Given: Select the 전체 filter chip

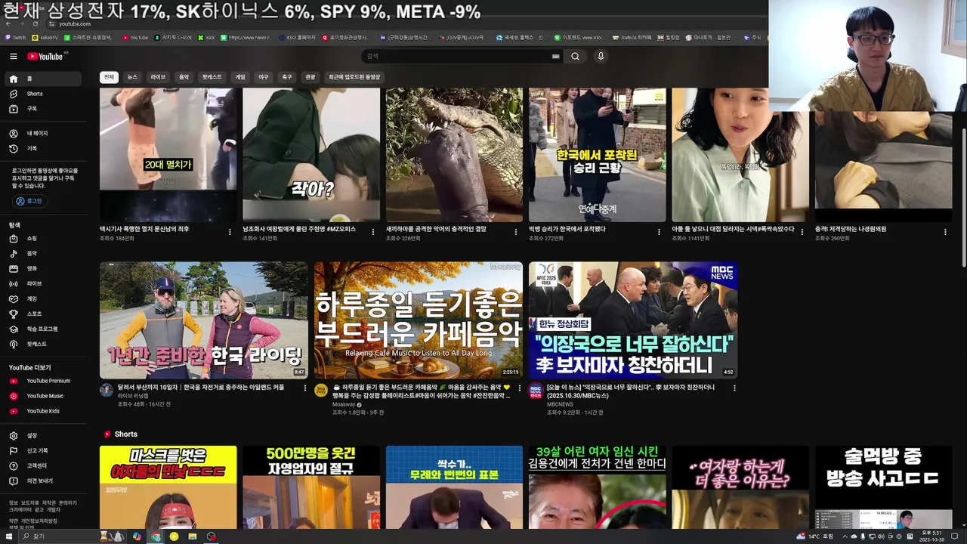Looking at the screenshot, I should point(109,77).
